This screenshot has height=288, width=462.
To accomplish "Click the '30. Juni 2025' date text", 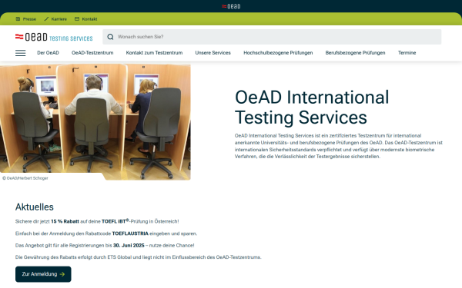I will [x=129, y=246].
